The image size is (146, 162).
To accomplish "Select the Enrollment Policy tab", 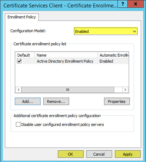I will 22,17.
